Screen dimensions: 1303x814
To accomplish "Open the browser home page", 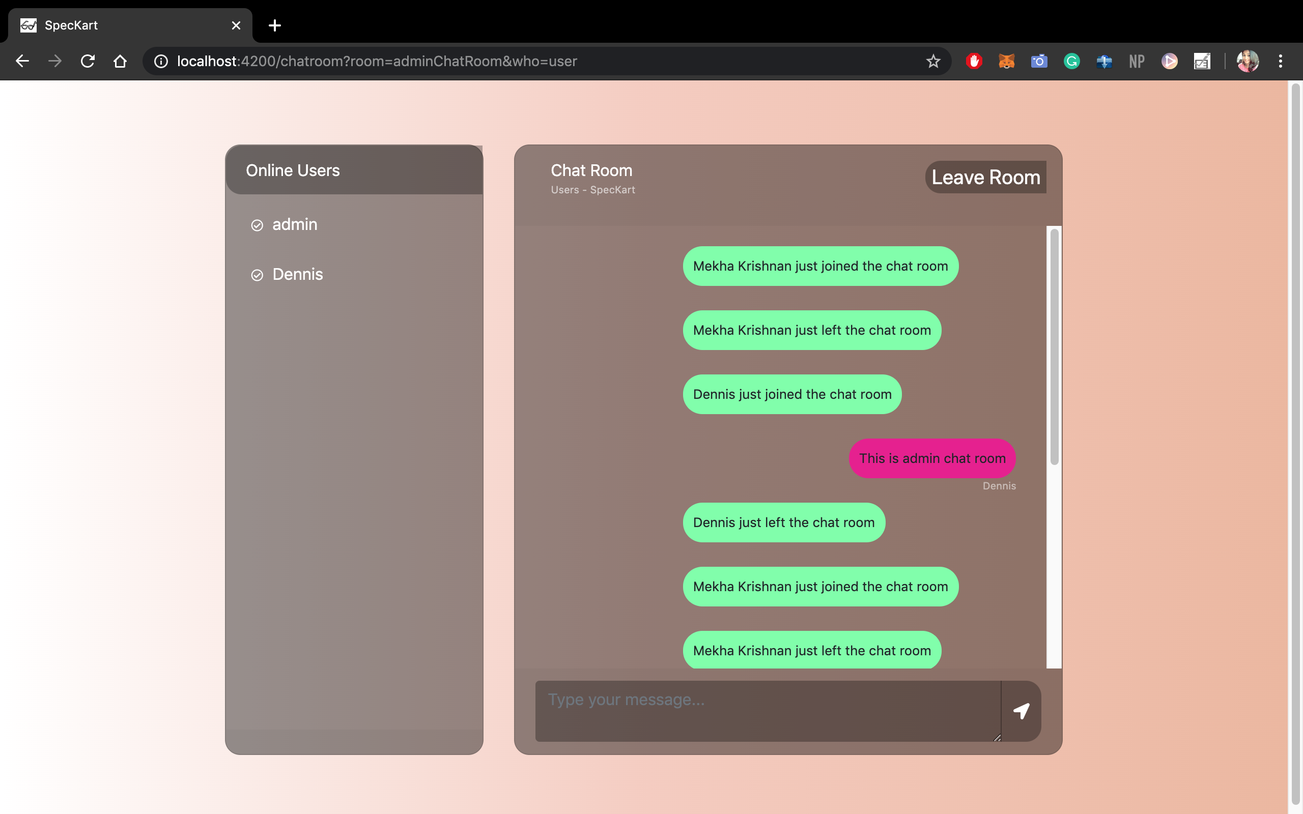I will [x=120, y=62].
